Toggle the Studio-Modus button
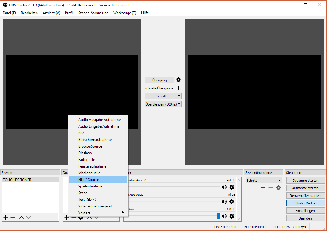The width and height of the screenshot is (327, 231). pyautogui.click(x=305, y=203)
